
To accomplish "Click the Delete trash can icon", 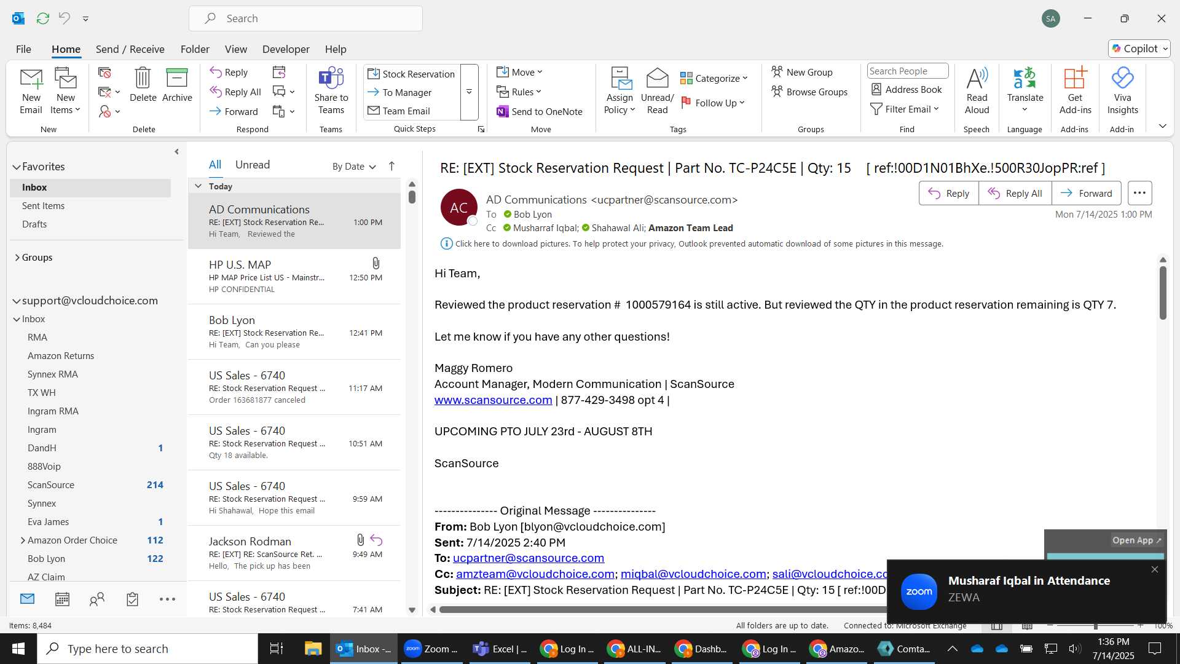I will (x=143, y=85).
